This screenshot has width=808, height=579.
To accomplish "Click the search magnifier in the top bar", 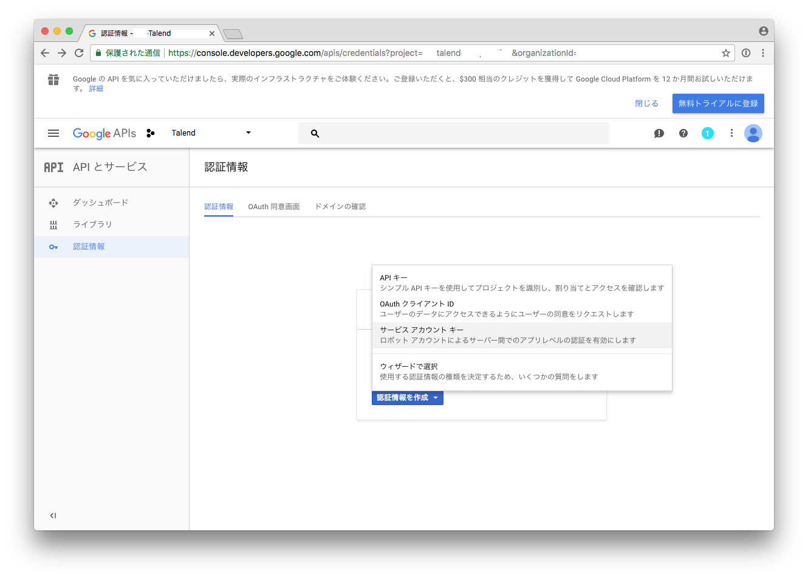I will [315, 133].
